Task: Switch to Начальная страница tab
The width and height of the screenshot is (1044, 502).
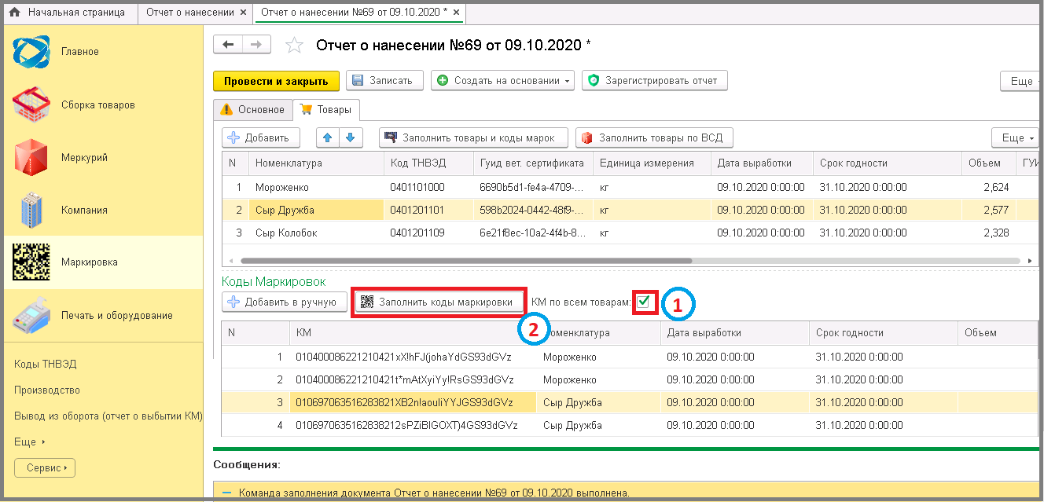Action: point(68,13)
